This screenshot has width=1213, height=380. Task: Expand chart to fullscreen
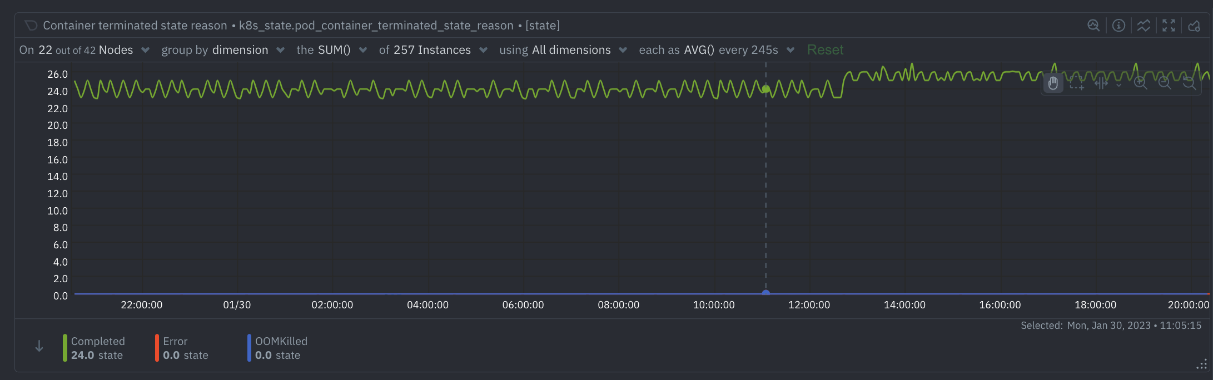click(1169, 26)
